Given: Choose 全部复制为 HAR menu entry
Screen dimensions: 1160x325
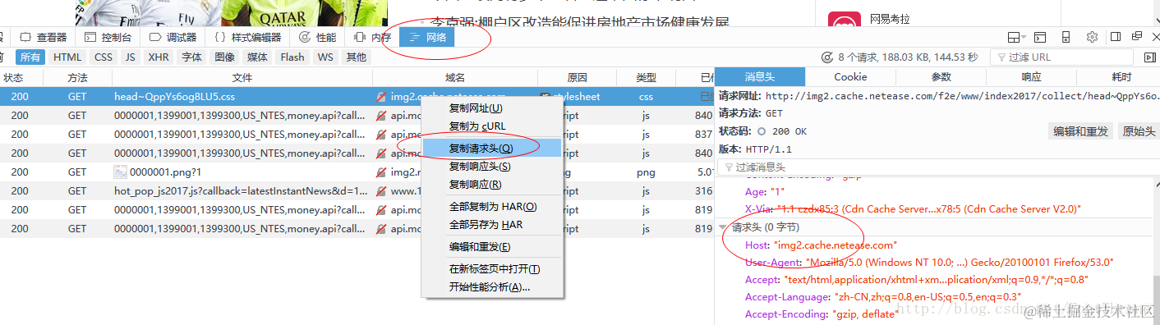Looking at the screenshot, I should [491, 206].
